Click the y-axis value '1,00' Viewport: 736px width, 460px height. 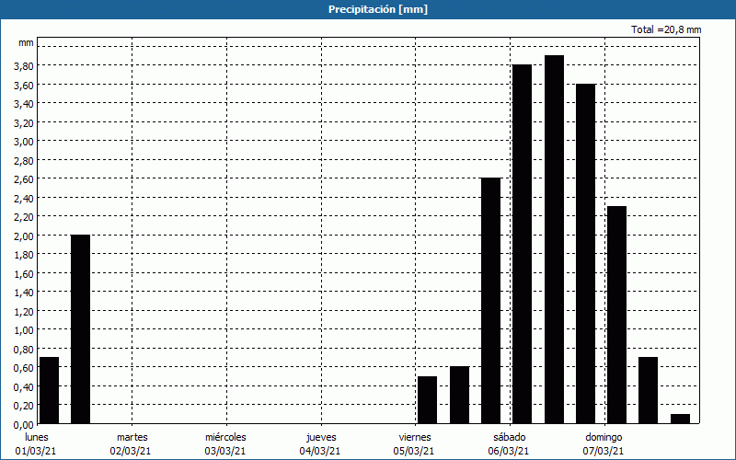(x=24, y=330)
